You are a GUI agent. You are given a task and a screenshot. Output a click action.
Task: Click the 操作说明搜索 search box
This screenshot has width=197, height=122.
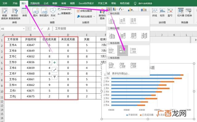tap(145, 3)
